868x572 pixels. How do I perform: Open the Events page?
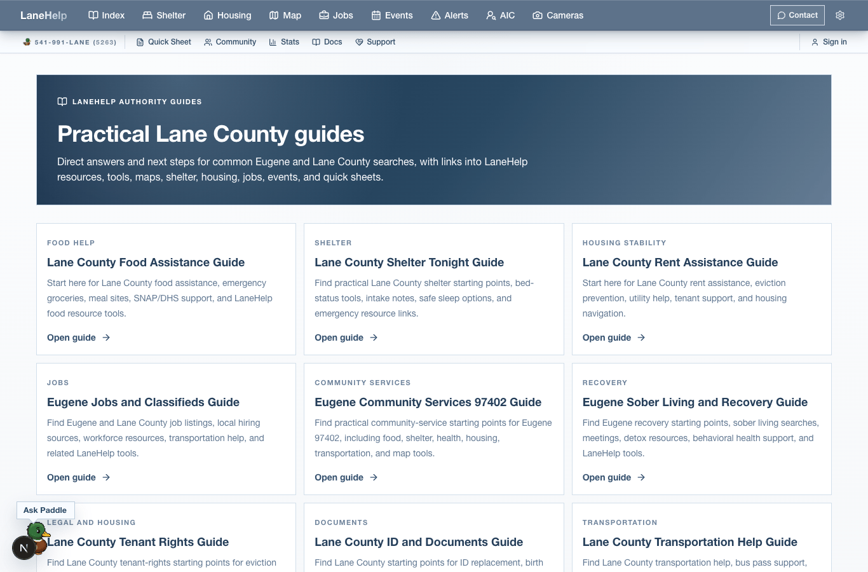click(x=392, y=15)
